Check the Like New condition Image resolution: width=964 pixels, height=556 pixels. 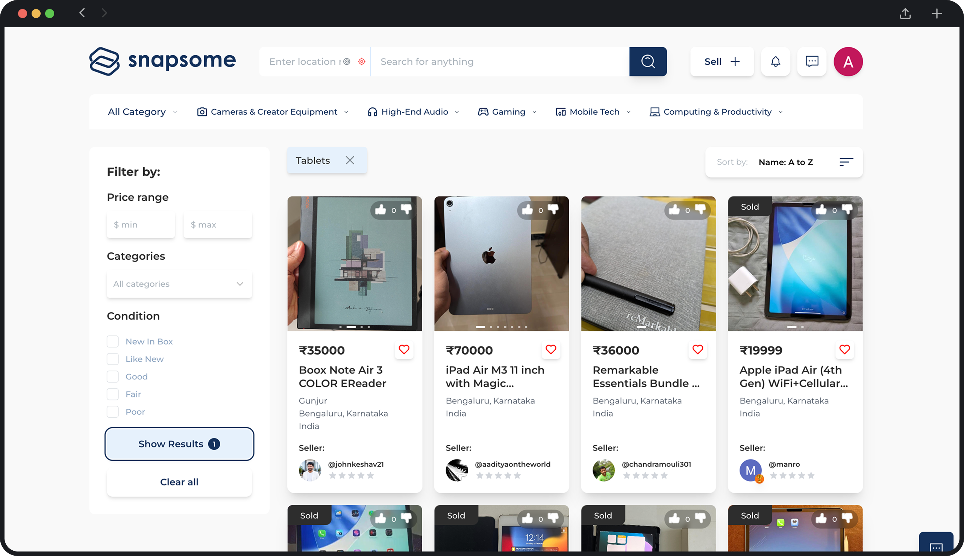113,359
